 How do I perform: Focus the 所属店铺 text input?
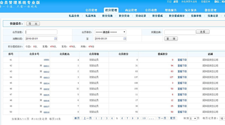coord(180,32)
